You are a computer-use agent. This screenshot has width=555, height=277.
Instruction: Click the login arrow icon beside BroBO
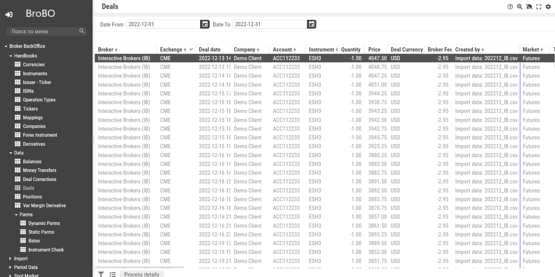[9, 14]
